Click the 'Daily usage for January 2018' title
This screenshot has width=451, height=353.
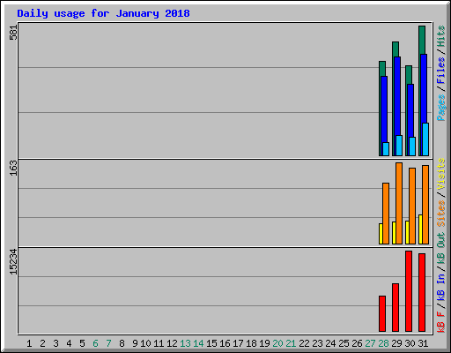point(103,13)
